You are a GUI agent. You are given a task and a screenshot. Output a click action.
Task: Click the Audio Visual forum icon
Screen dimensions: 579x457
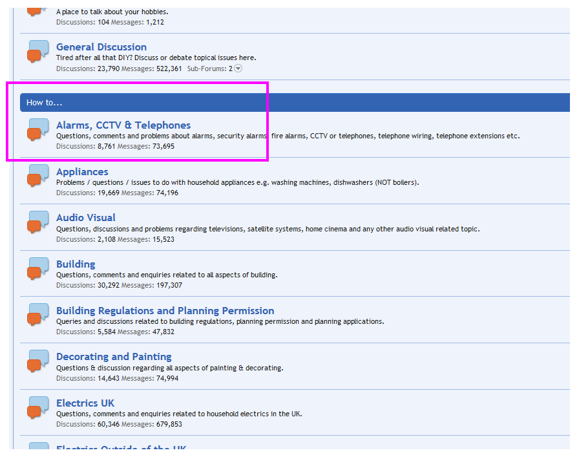tap(37, 222)
